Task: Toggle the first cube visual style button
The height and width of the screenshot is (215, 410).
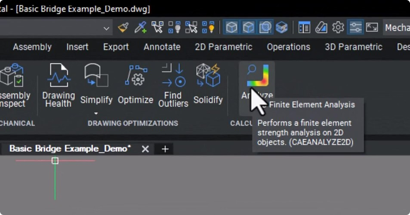Action: click(x=231, y=27)
